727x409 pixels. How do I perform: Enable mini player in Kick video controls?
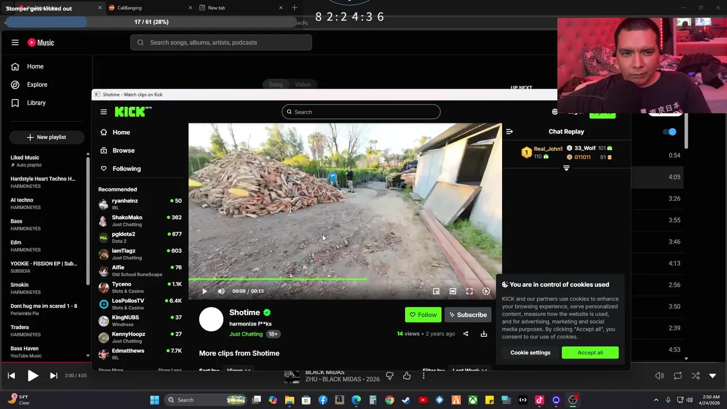coord(436,291)
